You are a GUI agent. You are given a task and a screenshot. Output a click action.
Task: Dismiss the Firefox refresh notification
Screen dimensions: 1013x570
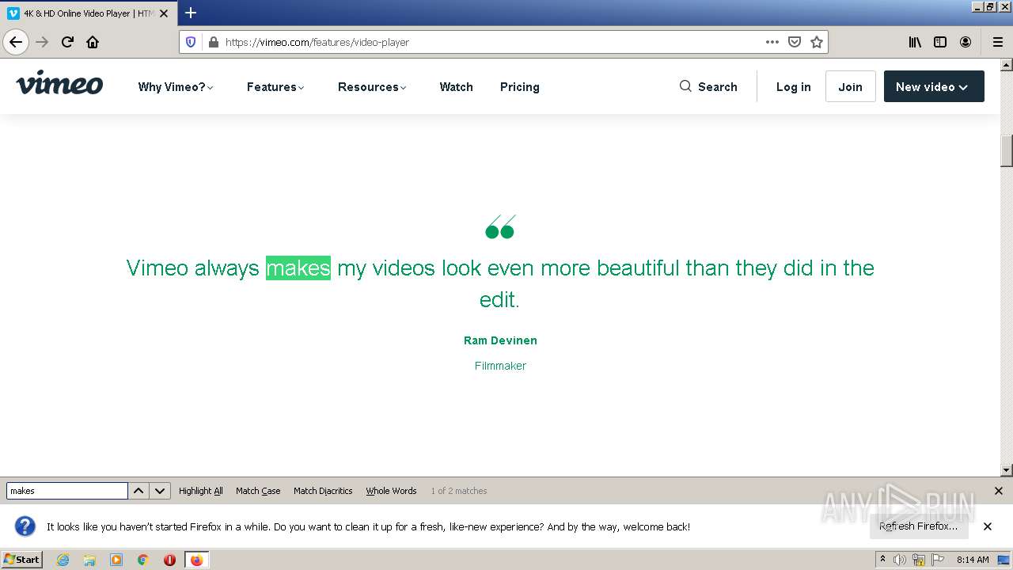[x=988, y=526]
